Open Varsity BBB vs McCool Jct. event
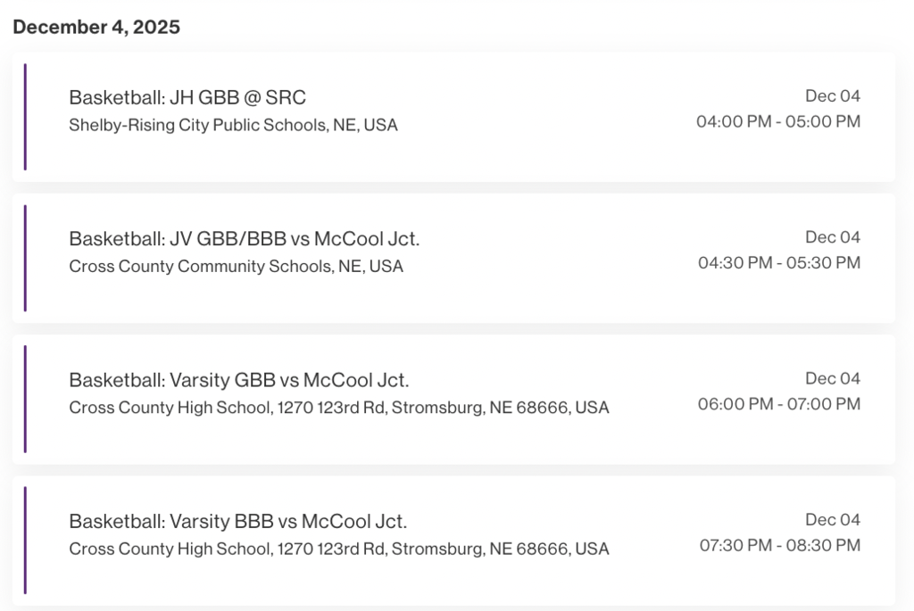This screenshot has width=914, height=611. coord(238,521)
